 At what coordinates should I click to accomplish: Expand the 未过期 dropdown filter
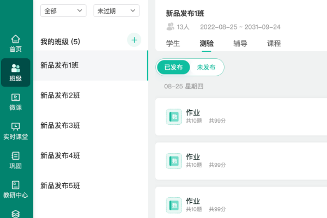[x=116, y=11]
